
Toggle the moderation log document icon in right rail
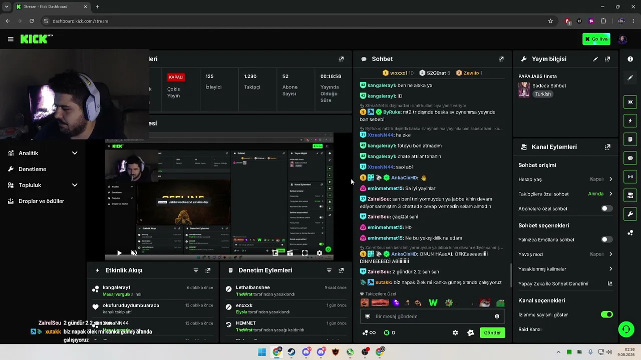pyautogui.click(x=630, y=139)
